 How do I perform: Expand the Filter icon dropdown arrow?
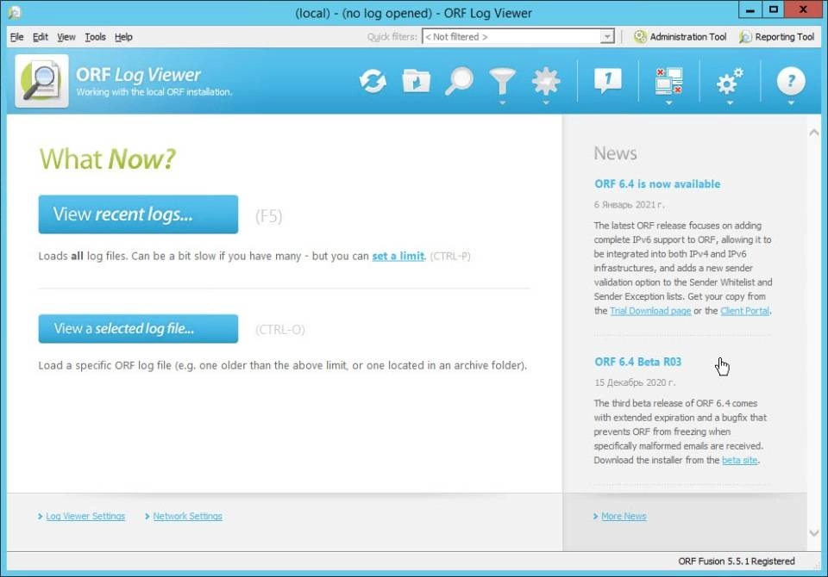[x=502, y=102]
